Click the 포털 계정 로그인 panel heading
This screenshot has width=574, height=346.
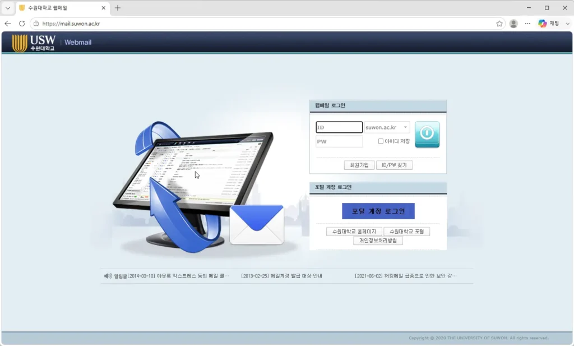[x=333, y=187]
